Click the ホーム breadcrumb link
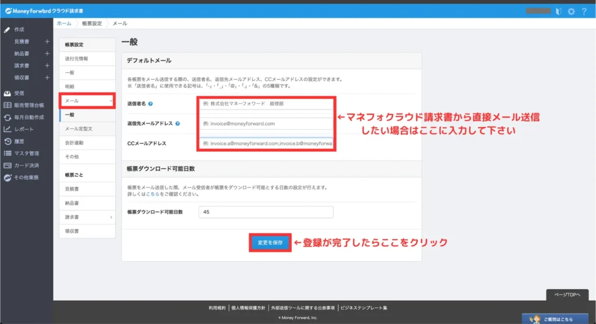The width and height of the screenshot is (596, 324). point(63,23)
